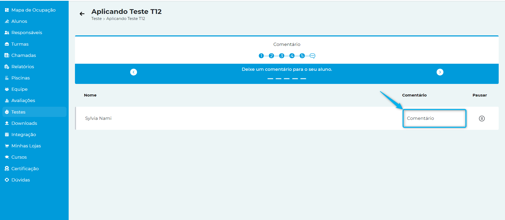Go to previous step with left chevron
This screenshot has width=505, height=220.
pos(134,72)
